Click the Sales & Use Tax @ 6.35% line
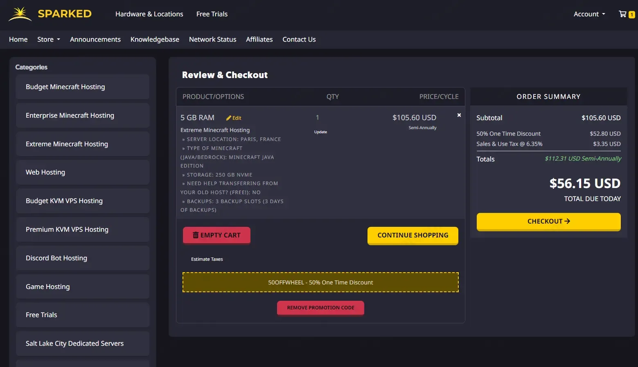Image resolution: width=638 pixels, height=367 pixels. point(509,144)
